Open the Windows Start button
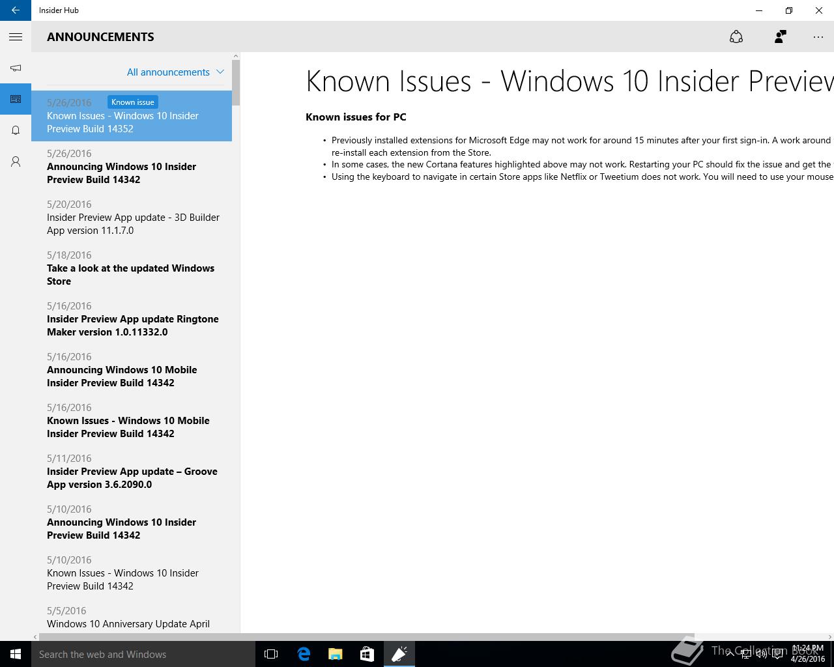Viewport: 834px width, 667px height. click(x=16, y=654)
